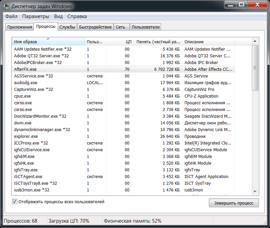Select the AfterFX.exe process row
Image resolution: width=270 pixels, height=228 pixels.
click(x=123, y=69)
